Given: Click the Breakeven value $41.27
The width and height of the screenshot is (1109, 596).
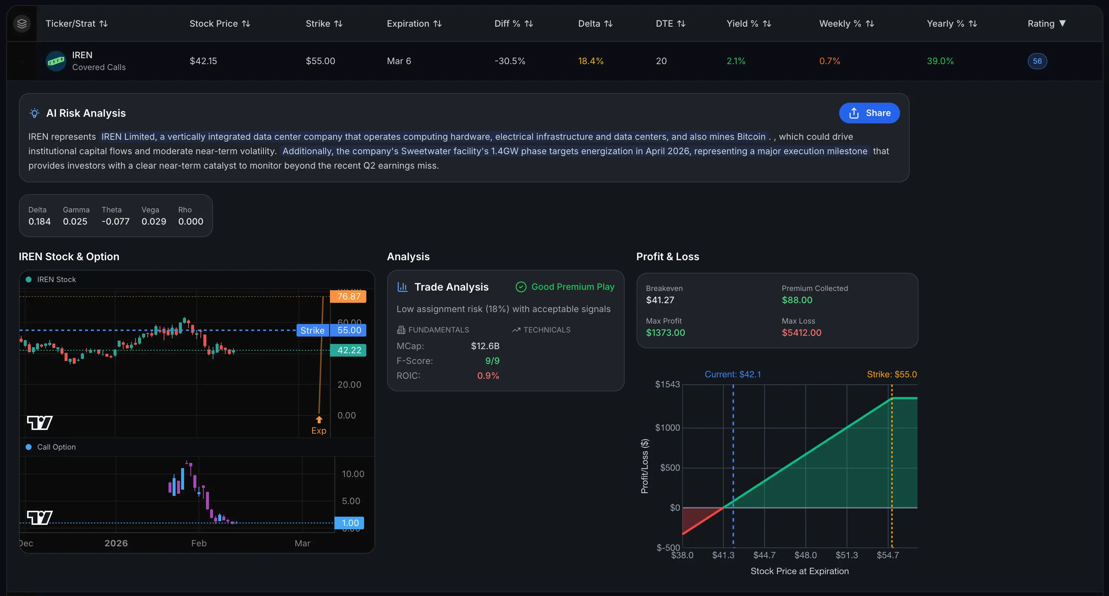Looking at the screenshot, I should [660, 300].
